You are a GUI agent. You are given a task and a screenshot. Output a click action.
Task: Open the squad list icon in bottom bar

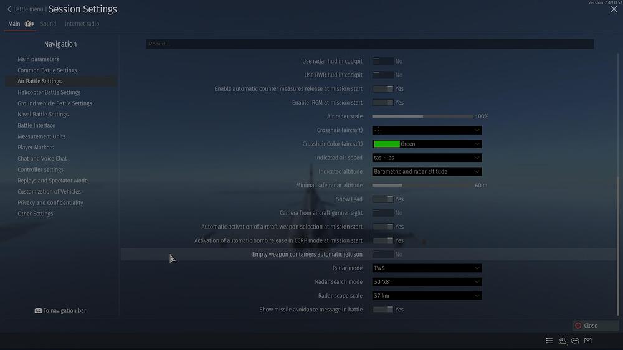click(549, 341)
